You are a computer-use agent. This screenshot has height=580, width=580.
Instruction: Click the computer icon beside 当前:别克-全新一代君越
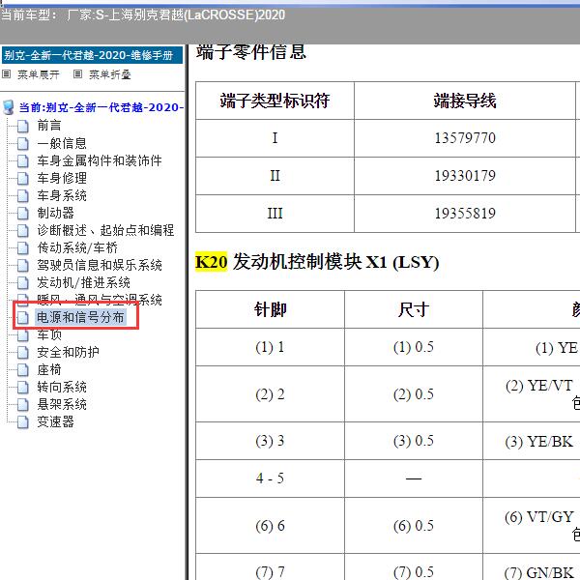pos(8,107)
